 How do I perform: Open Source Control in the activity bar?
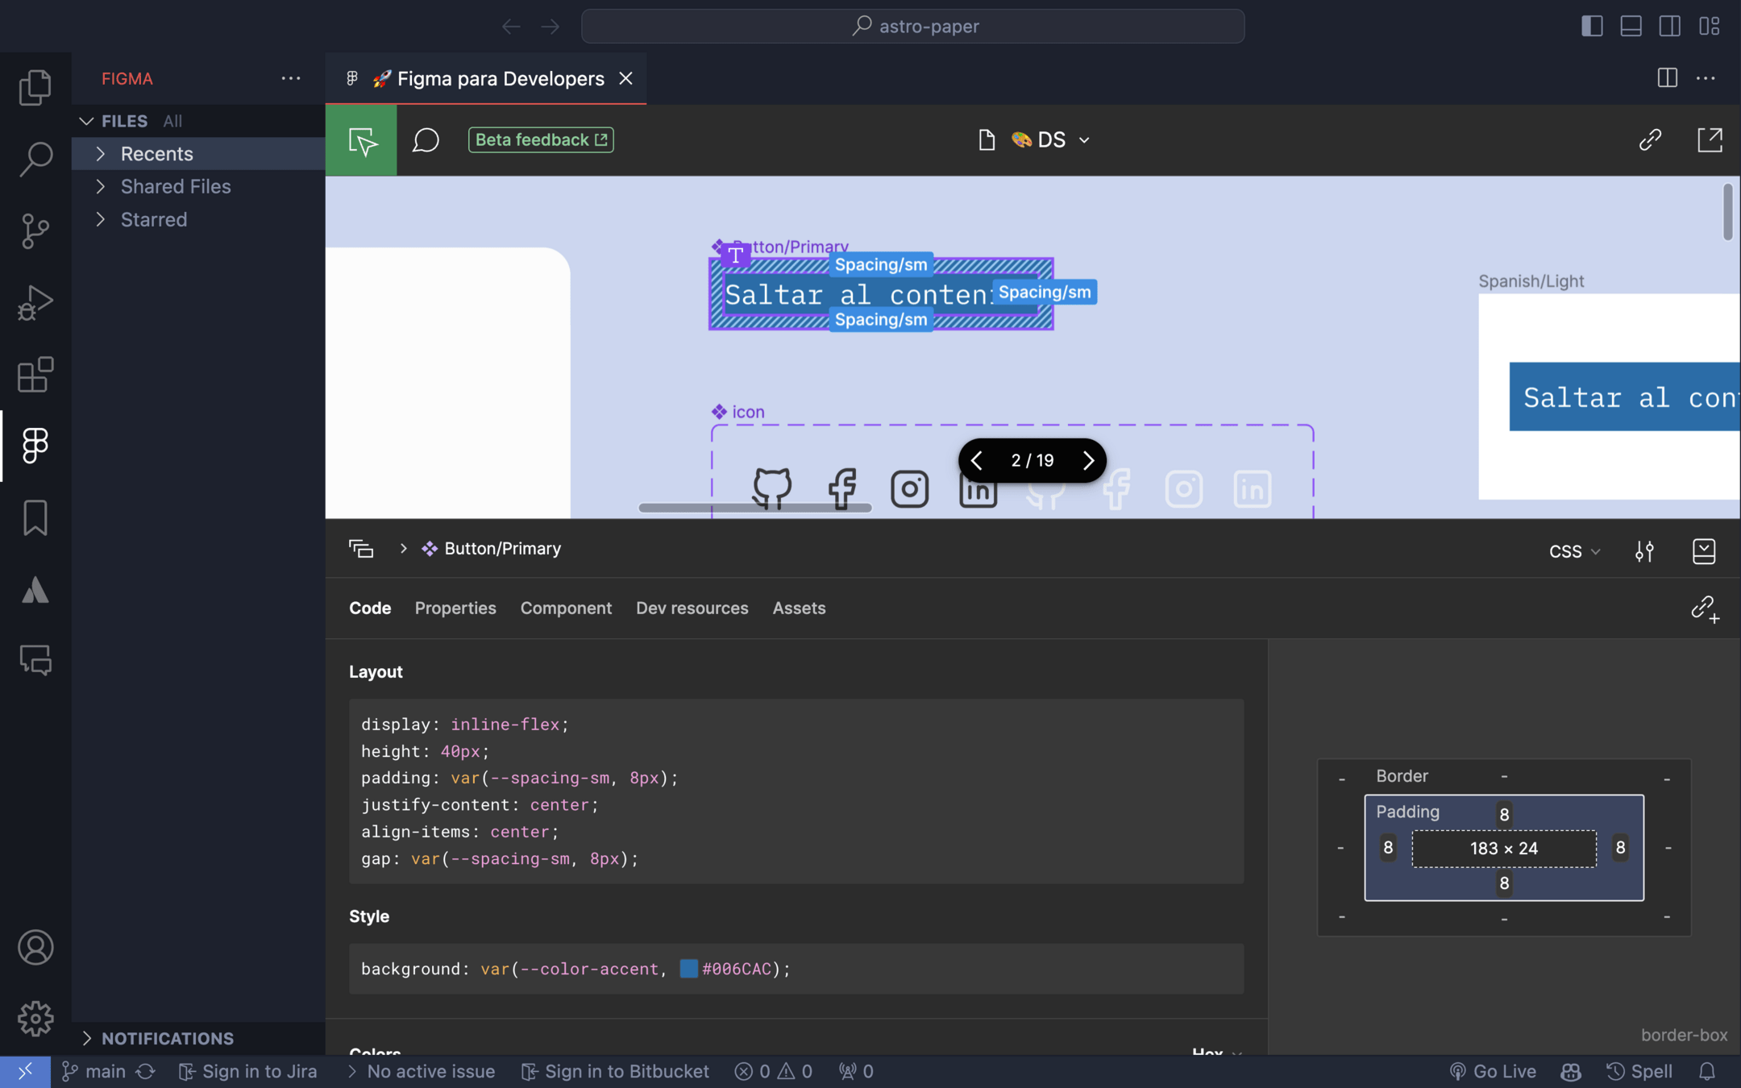35,231
